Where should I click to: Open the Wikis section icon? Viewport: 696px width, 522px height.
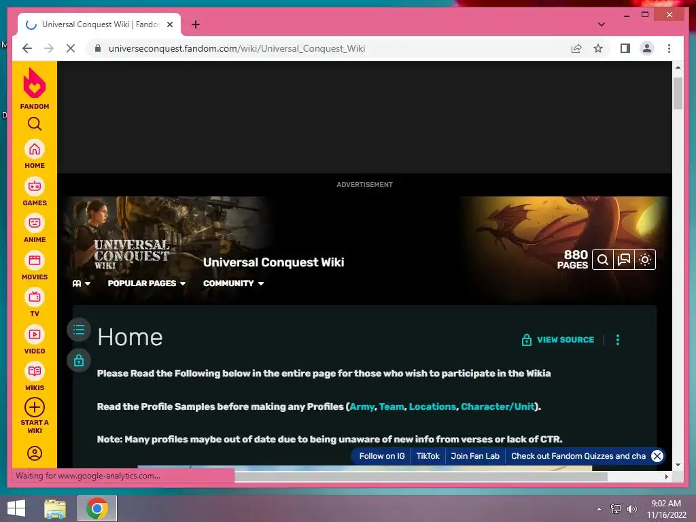click(34, 371)
